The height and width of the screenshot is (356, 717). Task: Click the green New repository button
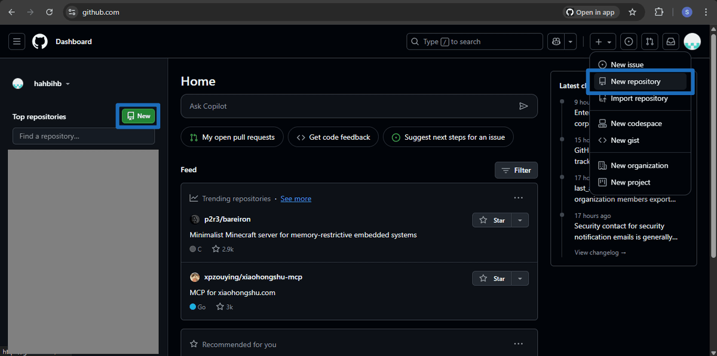[138, 116]
